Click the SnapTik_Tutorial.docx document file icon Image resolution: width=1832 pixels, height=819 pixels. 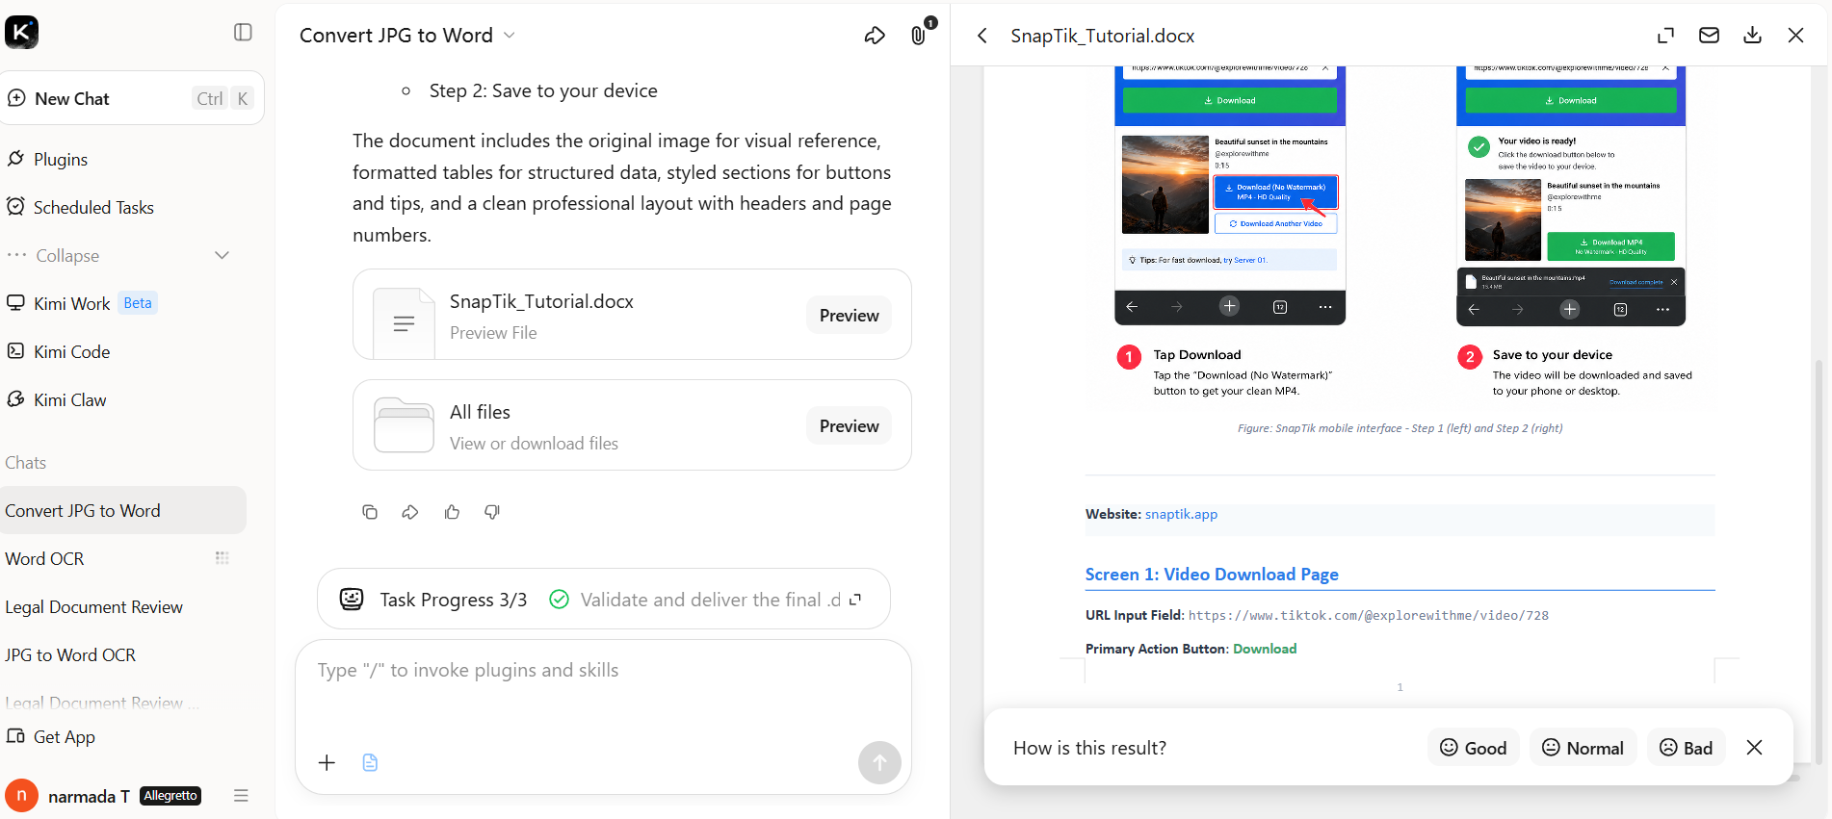coord(404,323)
